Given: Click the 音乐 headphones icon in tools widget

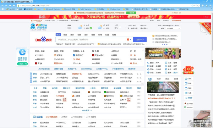Looking at the screenshot, I should pos(166,69).
